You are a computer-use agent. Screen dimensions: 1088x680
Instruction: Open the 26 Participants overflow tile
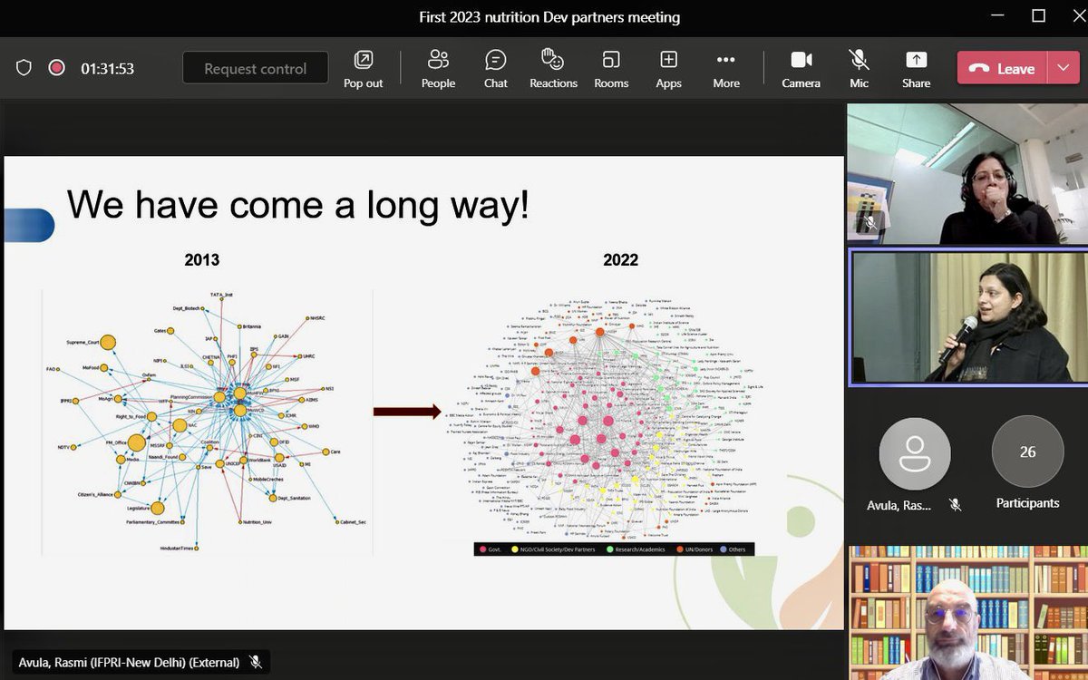[x=1027, y=462]
